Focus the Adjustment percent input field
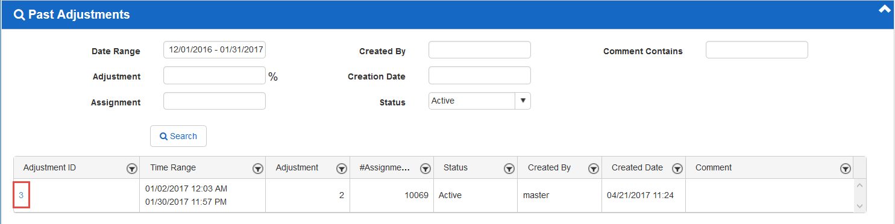The height and width of the screenshot is (224, 895). pos(215,75)
